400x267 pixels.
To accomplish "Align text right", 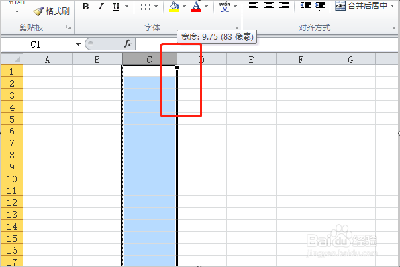I will (x=284, y=6).
